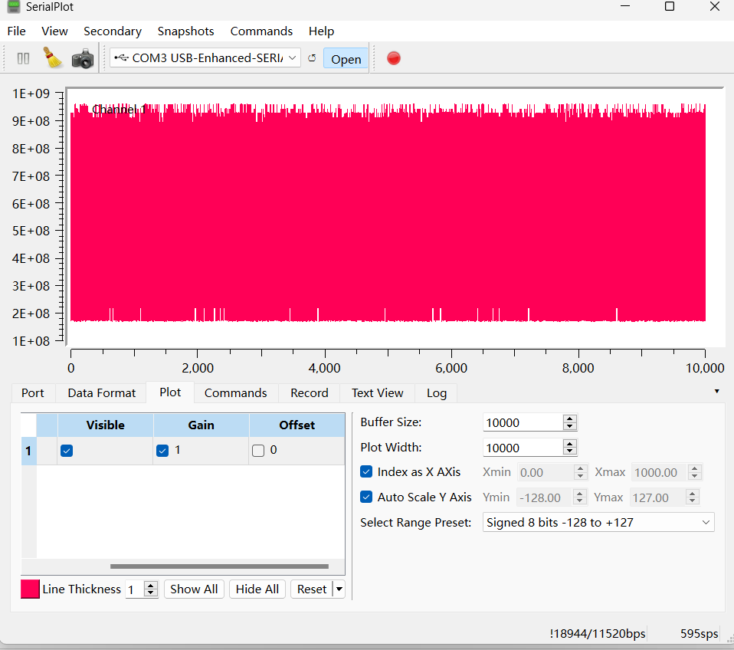Select channel row 1 header
734x650 pixels.
tap(28, 451)
